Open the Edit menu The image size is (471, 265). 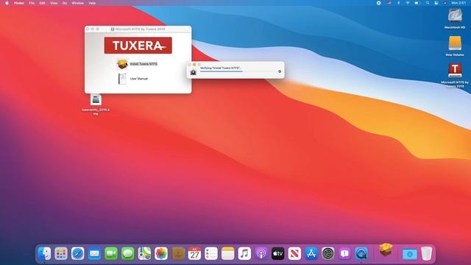pyautogui.click(x=43, y=3)
